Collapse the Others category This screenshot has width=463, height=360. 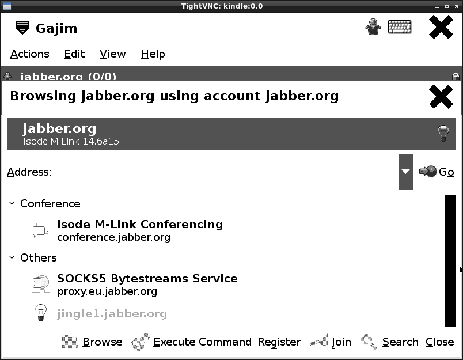12,257
